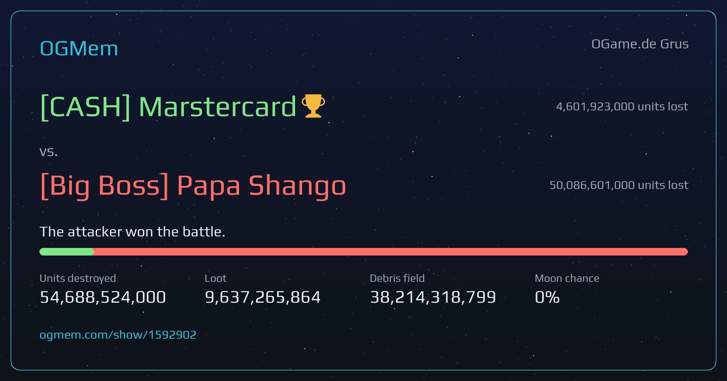Screen dimensions: 727x381
Task: Click the 0% moon chance value
Action: click(x=547, y=297)
